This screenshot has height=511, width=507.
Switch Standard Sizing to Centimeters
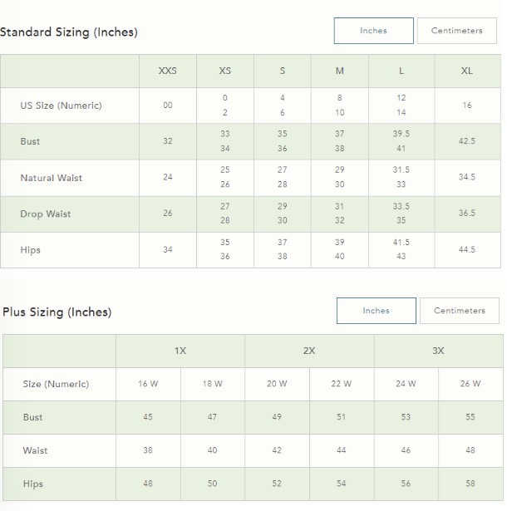point(457,31)
